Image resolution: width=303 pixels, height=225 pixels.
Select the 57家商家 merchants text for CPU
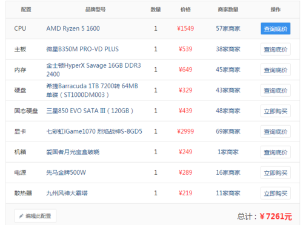228,28
